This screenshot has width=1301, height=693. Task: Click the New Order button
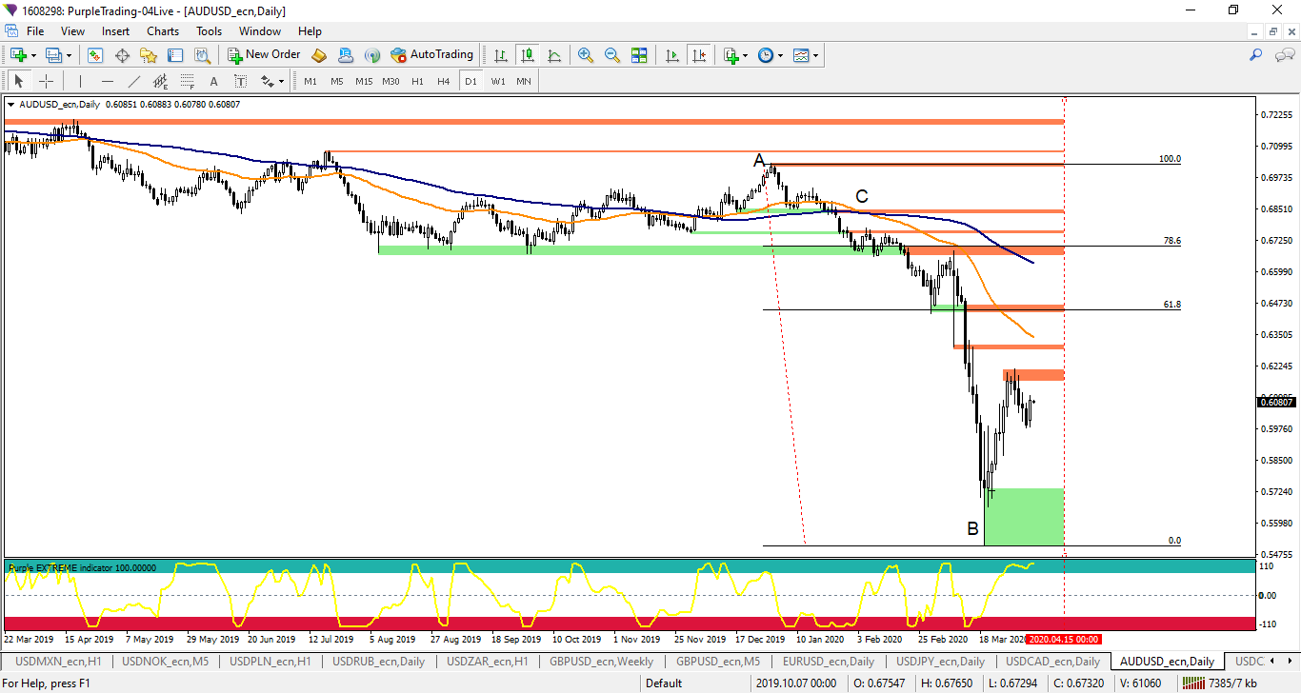coord(264,55)
